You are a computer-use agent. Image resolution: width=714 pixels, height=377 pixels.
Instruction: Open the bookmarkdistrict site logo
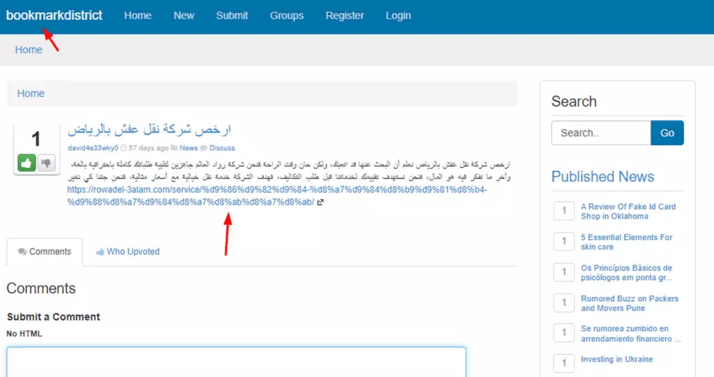pos(54,16)
